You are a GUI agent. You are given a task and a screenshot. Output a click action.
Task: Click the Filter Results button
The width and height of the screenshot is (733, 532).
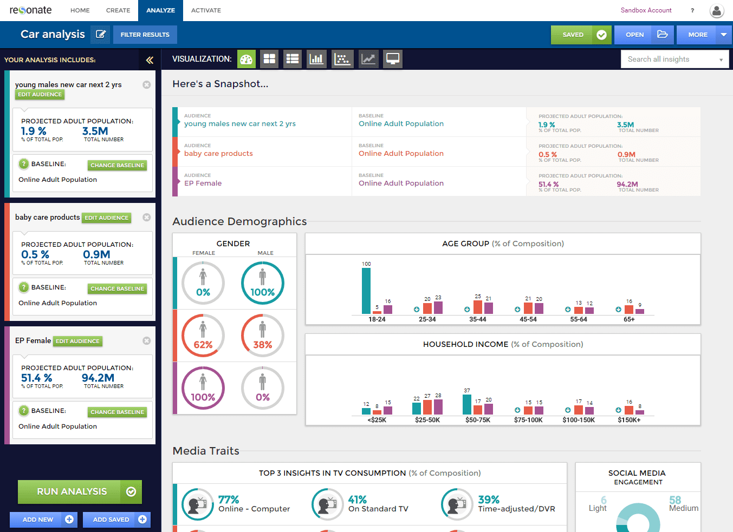click(x=145, y=35)
